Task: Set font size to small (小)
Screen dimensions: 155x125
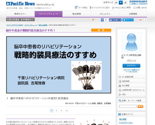Action: (116, 3)
